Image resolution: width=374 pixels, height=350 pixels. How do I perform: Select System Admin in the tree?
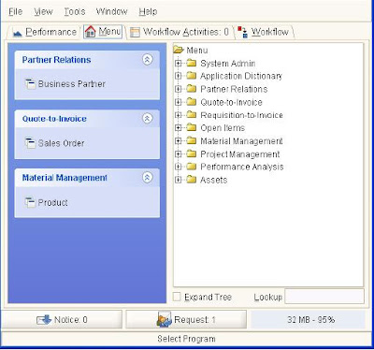(x=228, y=64)
